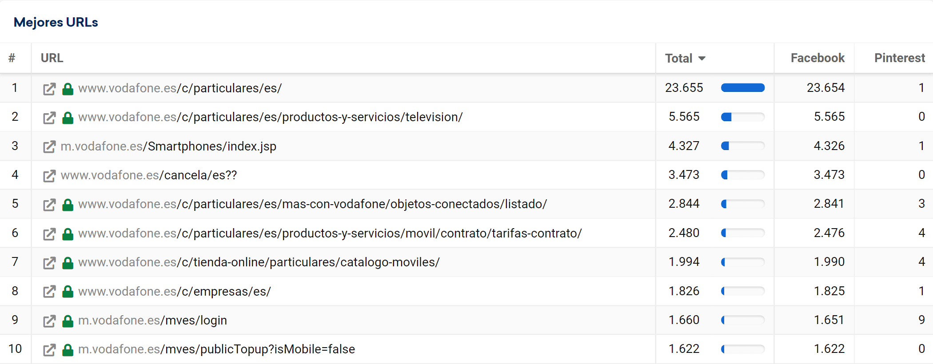933x364 pixels.
Task: Open m.vodafone.es/mves/publicTopup link
Action: pyautogui.click(x=216, y=349)
